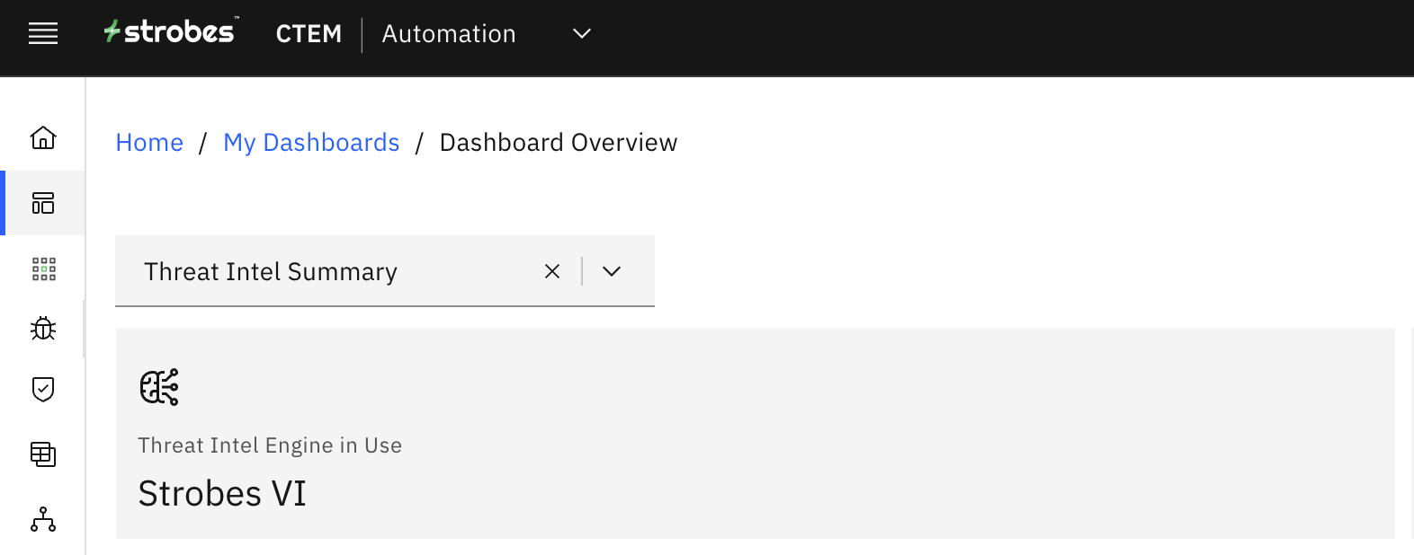Open the hierarchy tree sidebar icon
This screenshot has height=555, width=1414.
(43, 520)
